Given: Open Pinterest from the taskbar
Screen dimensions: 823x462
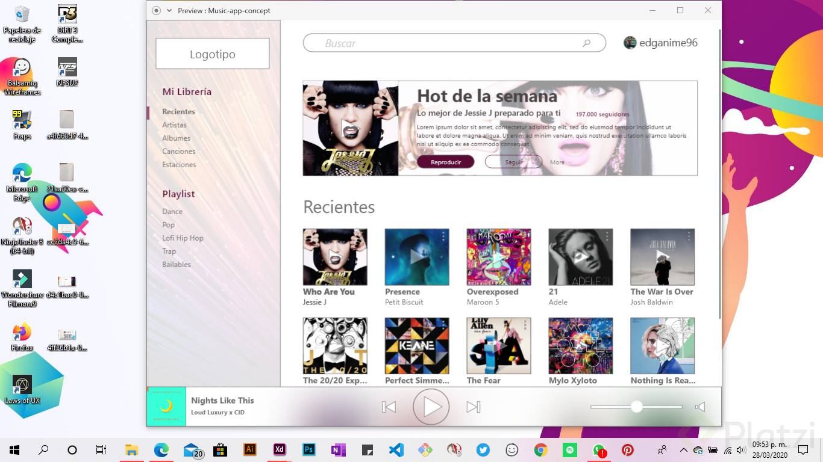Looking at the screenshot, I should [x=628, y=449].
